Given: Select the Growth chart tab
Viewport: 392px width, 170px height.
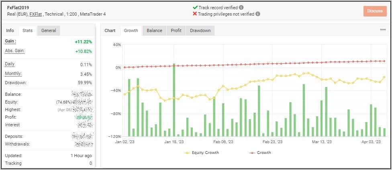Looking at the screenshot, I should 131,30.
